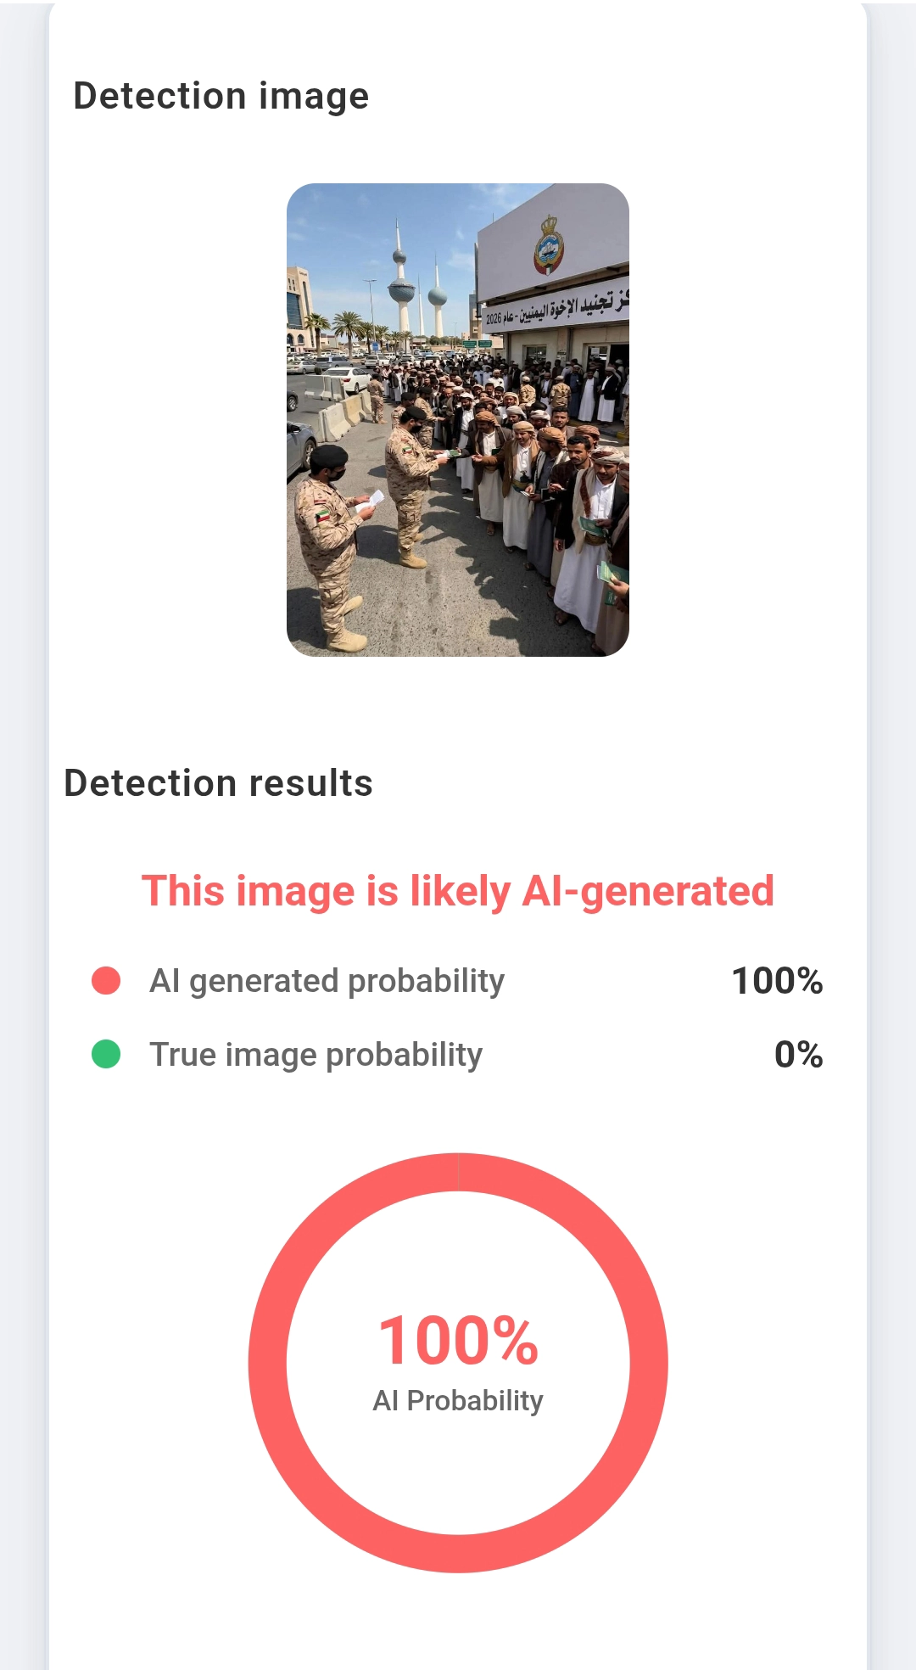The height and width of the screenshot is (1670, 916).
Task: Click the "True image probability" label
Action: [x=316, y=1055]
